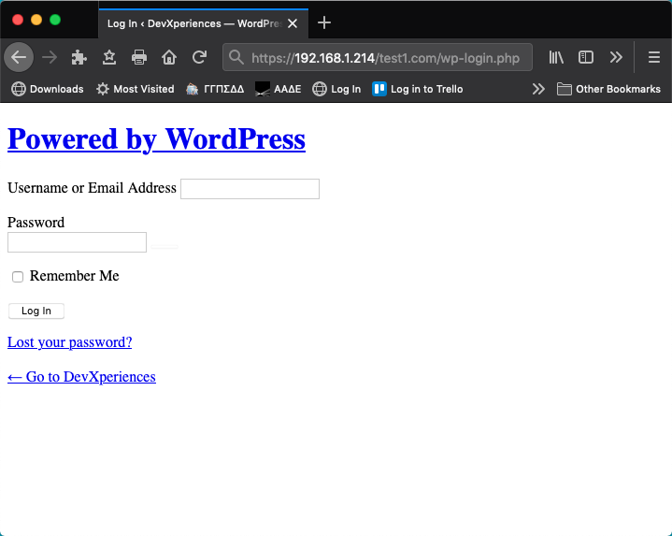Screen dimensions: 672x536
Task: Click the bookmarks star tray icon
Action: click(109, 57)
